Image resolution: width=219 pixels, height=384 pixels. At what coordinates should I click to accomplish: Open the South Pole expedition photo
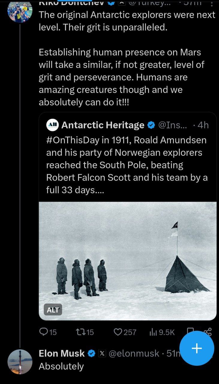(128, 261)
